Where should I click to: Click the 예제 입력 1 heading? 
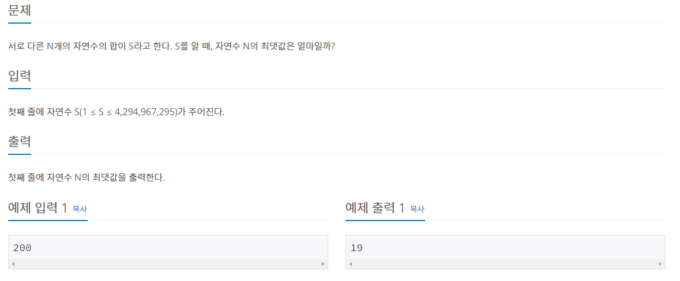pyautogui.click(x=37, y=208)
